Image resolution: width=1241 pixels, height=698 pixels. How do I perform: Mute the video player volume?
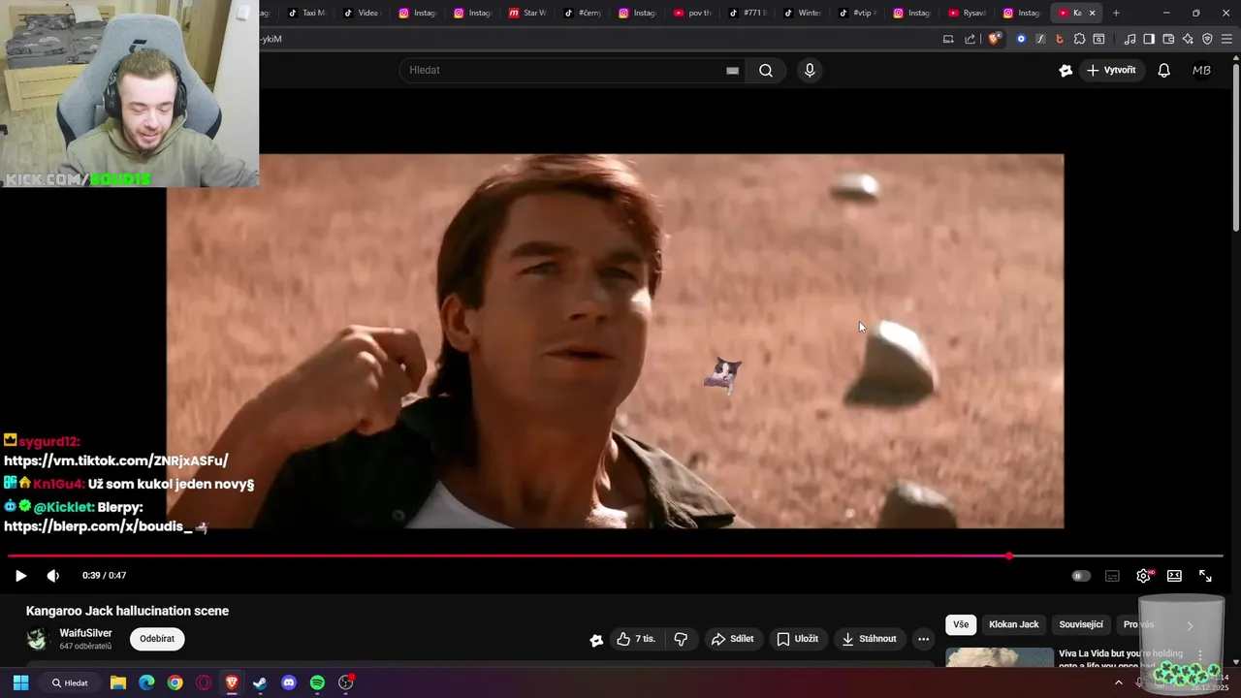pos(53,576)
